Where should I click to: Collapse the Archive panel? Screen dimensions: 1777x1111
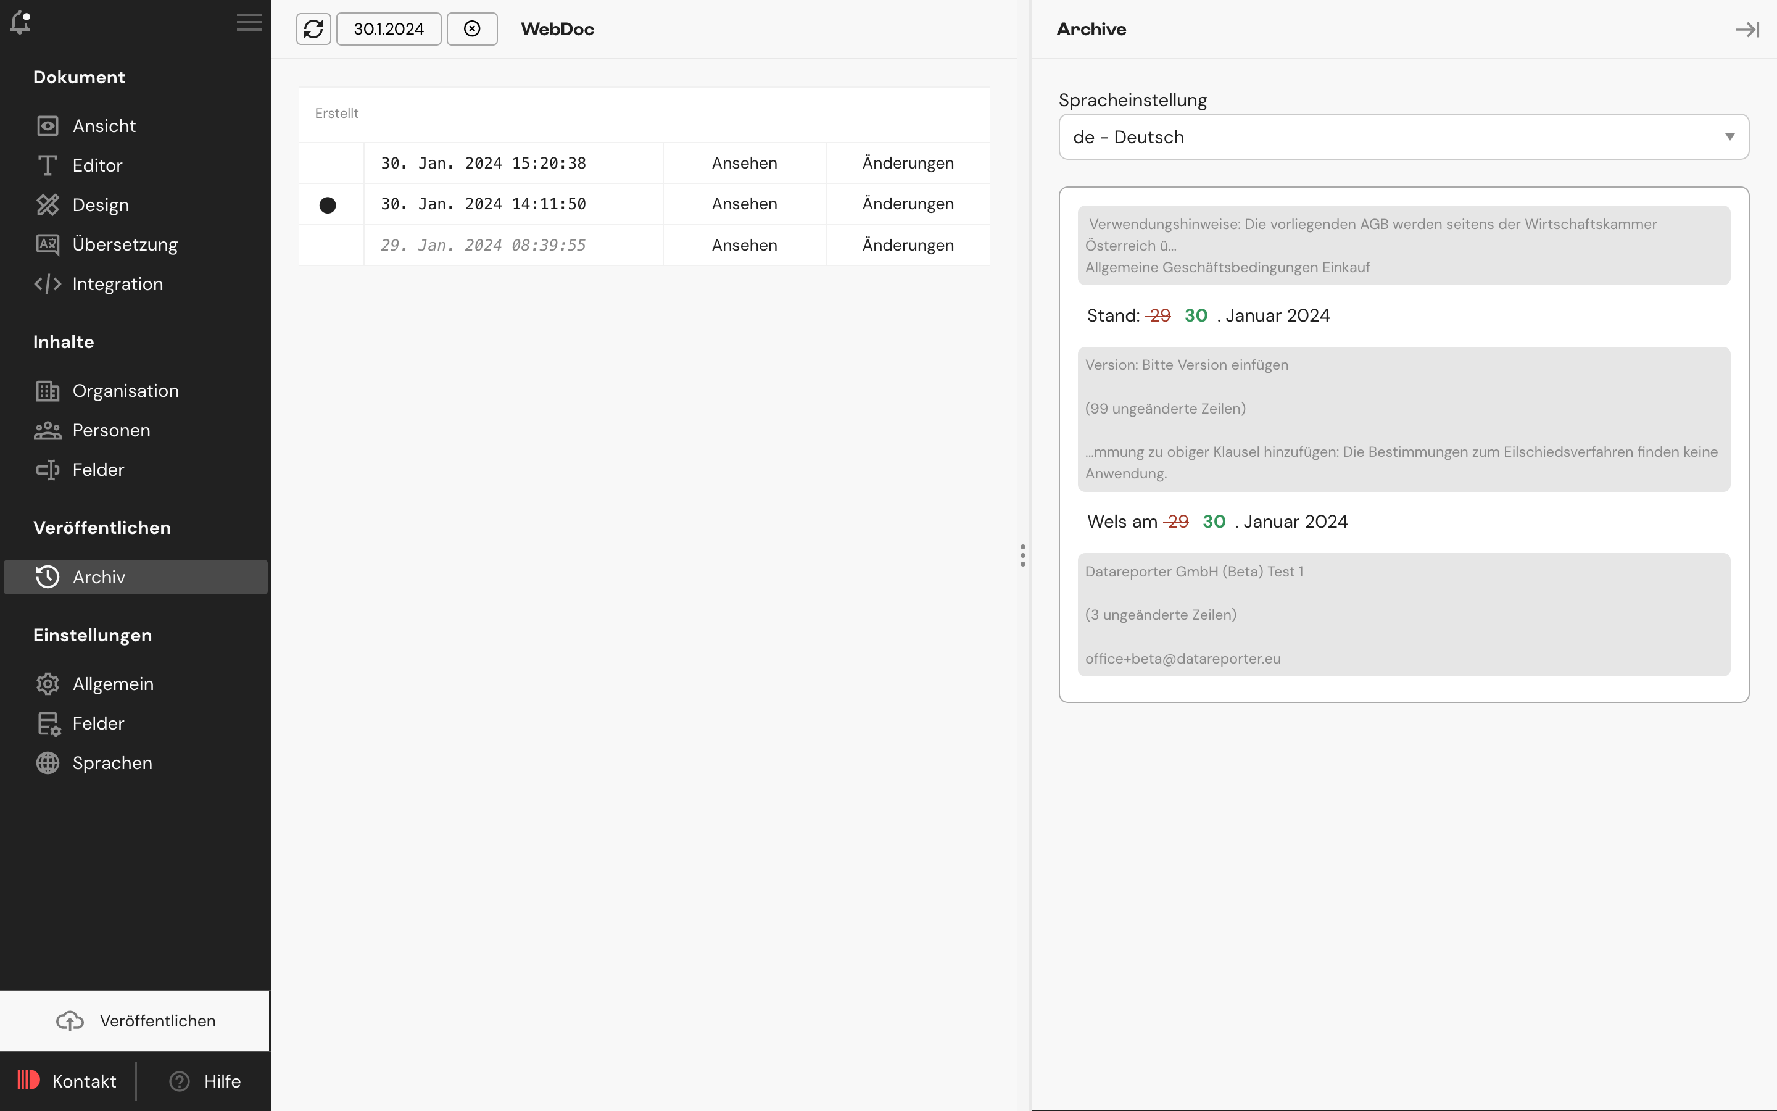click(x=1747, y=30)
